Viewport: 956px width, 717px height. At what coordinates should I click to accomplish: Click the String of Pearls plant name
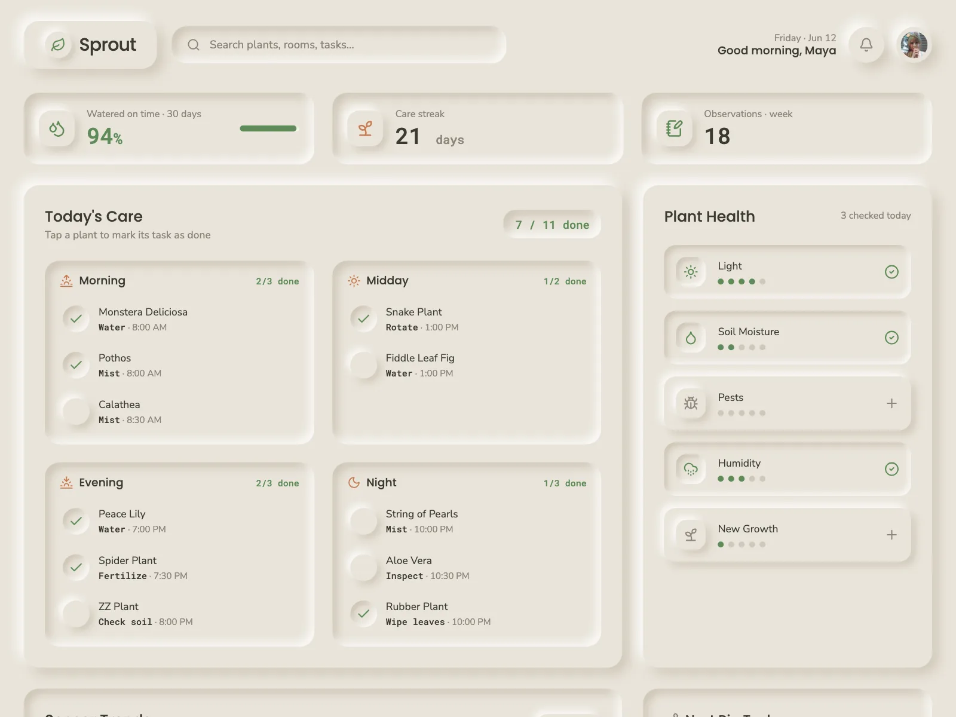point(422,514)
